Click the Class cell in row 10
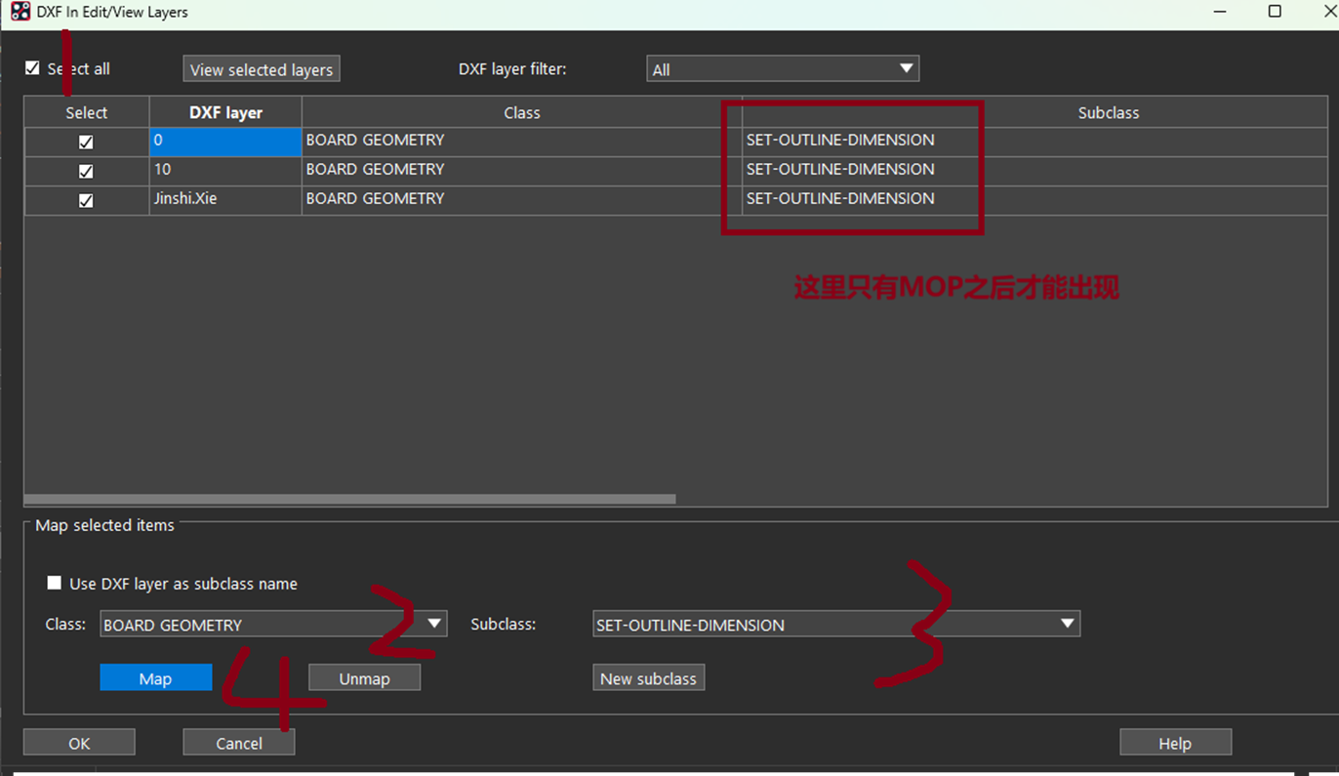Viewport: 1339px width, 776px height. [x=522, y=171]
